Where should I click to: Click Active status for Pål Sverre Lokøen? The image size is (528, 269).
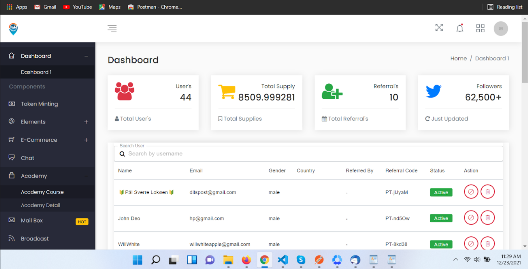pyautogui.click(x=441, y=192)
